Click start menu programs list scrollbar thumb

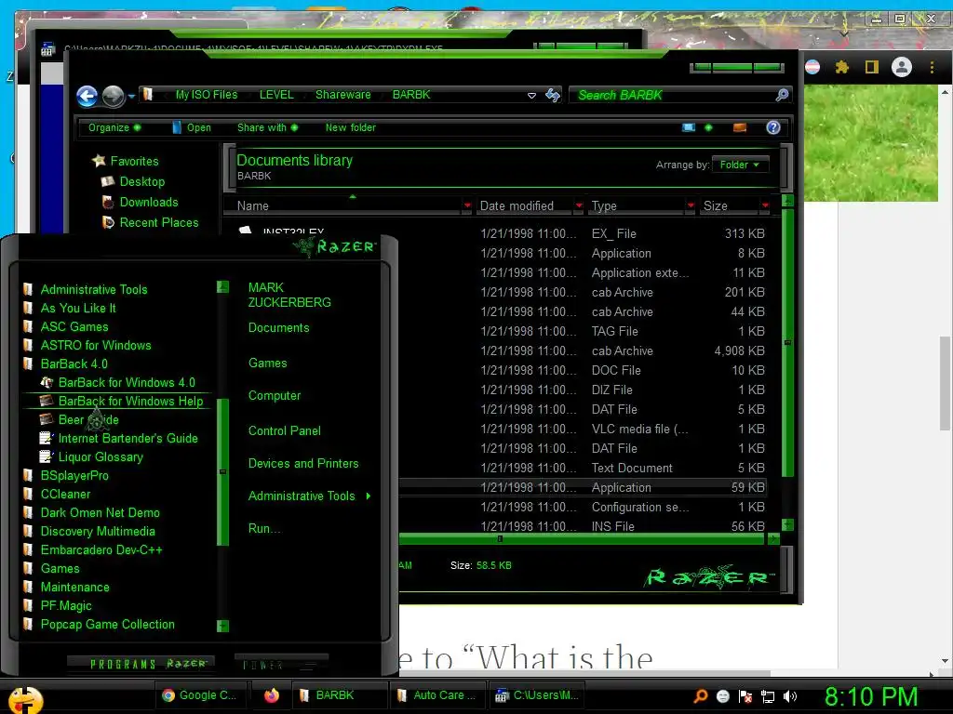pyautogui.click(x=222, y=471)
